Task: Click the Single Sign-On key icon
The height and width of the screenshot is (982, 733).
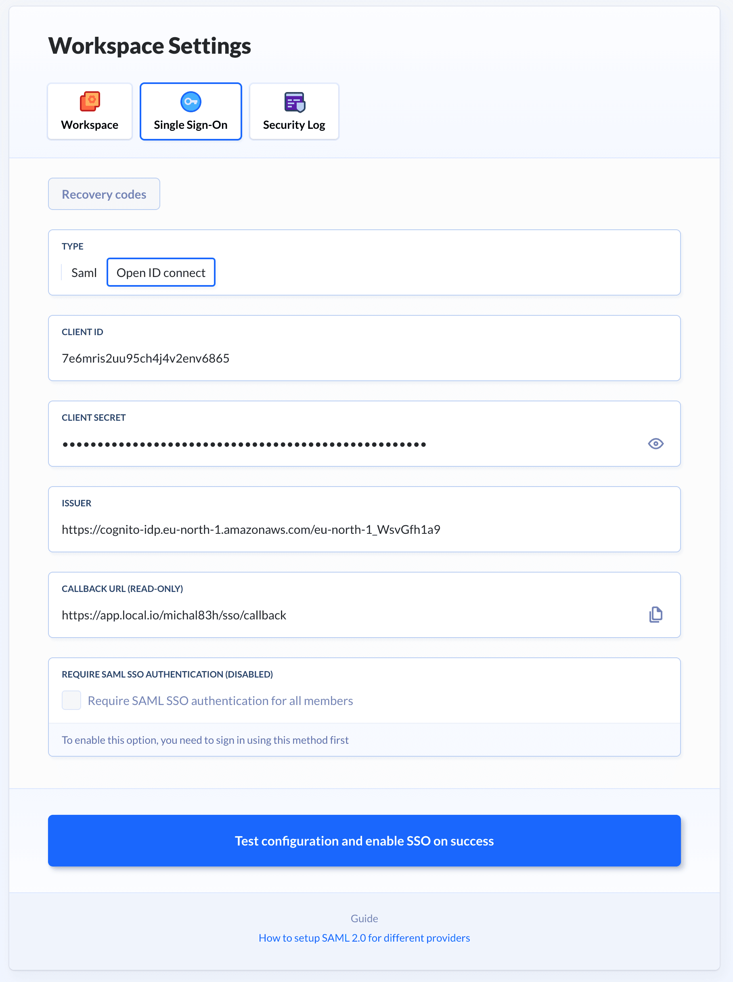Action: (191, 102)
